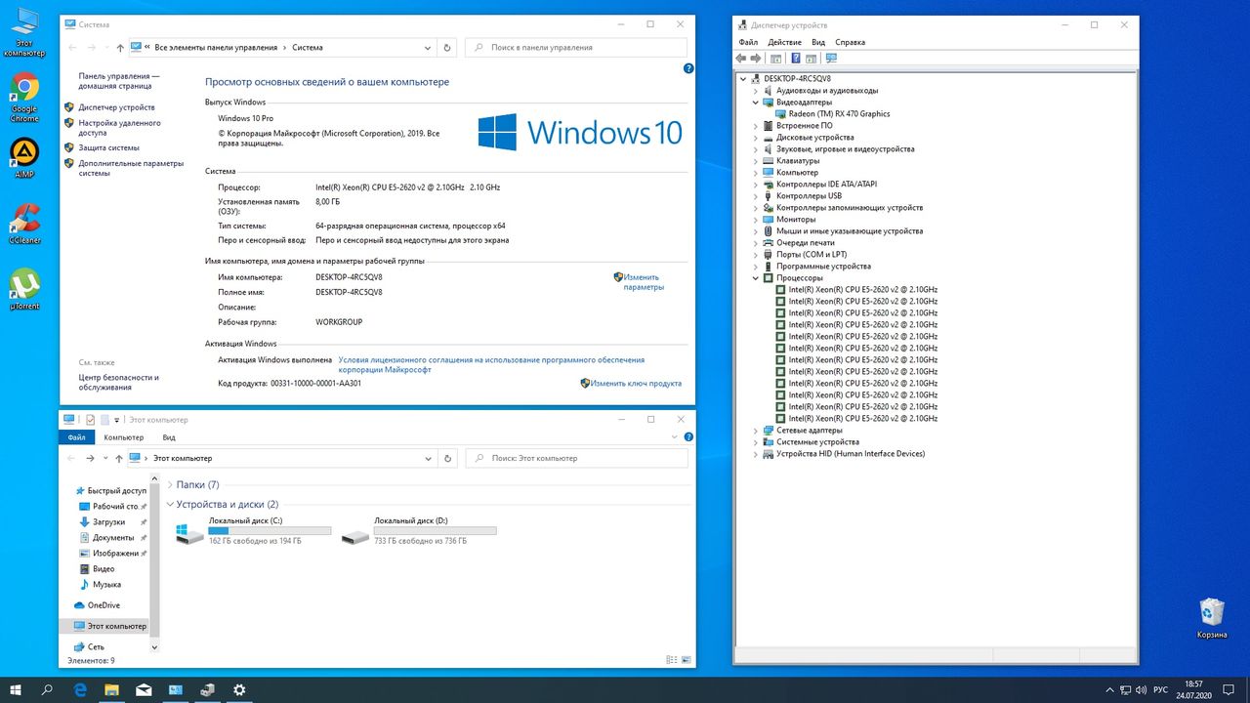Go up one level in the System window
Screen dimensions: 1250x703
[x=120, y=47]
